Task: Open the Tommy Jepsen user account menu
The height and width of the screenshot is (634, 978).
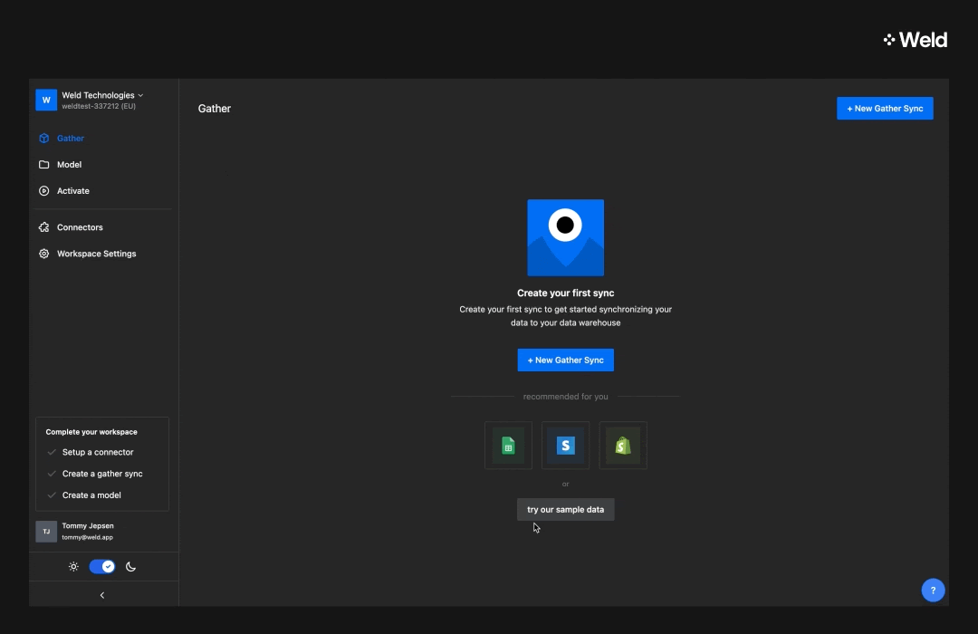Action: click(x=87, y=531)
